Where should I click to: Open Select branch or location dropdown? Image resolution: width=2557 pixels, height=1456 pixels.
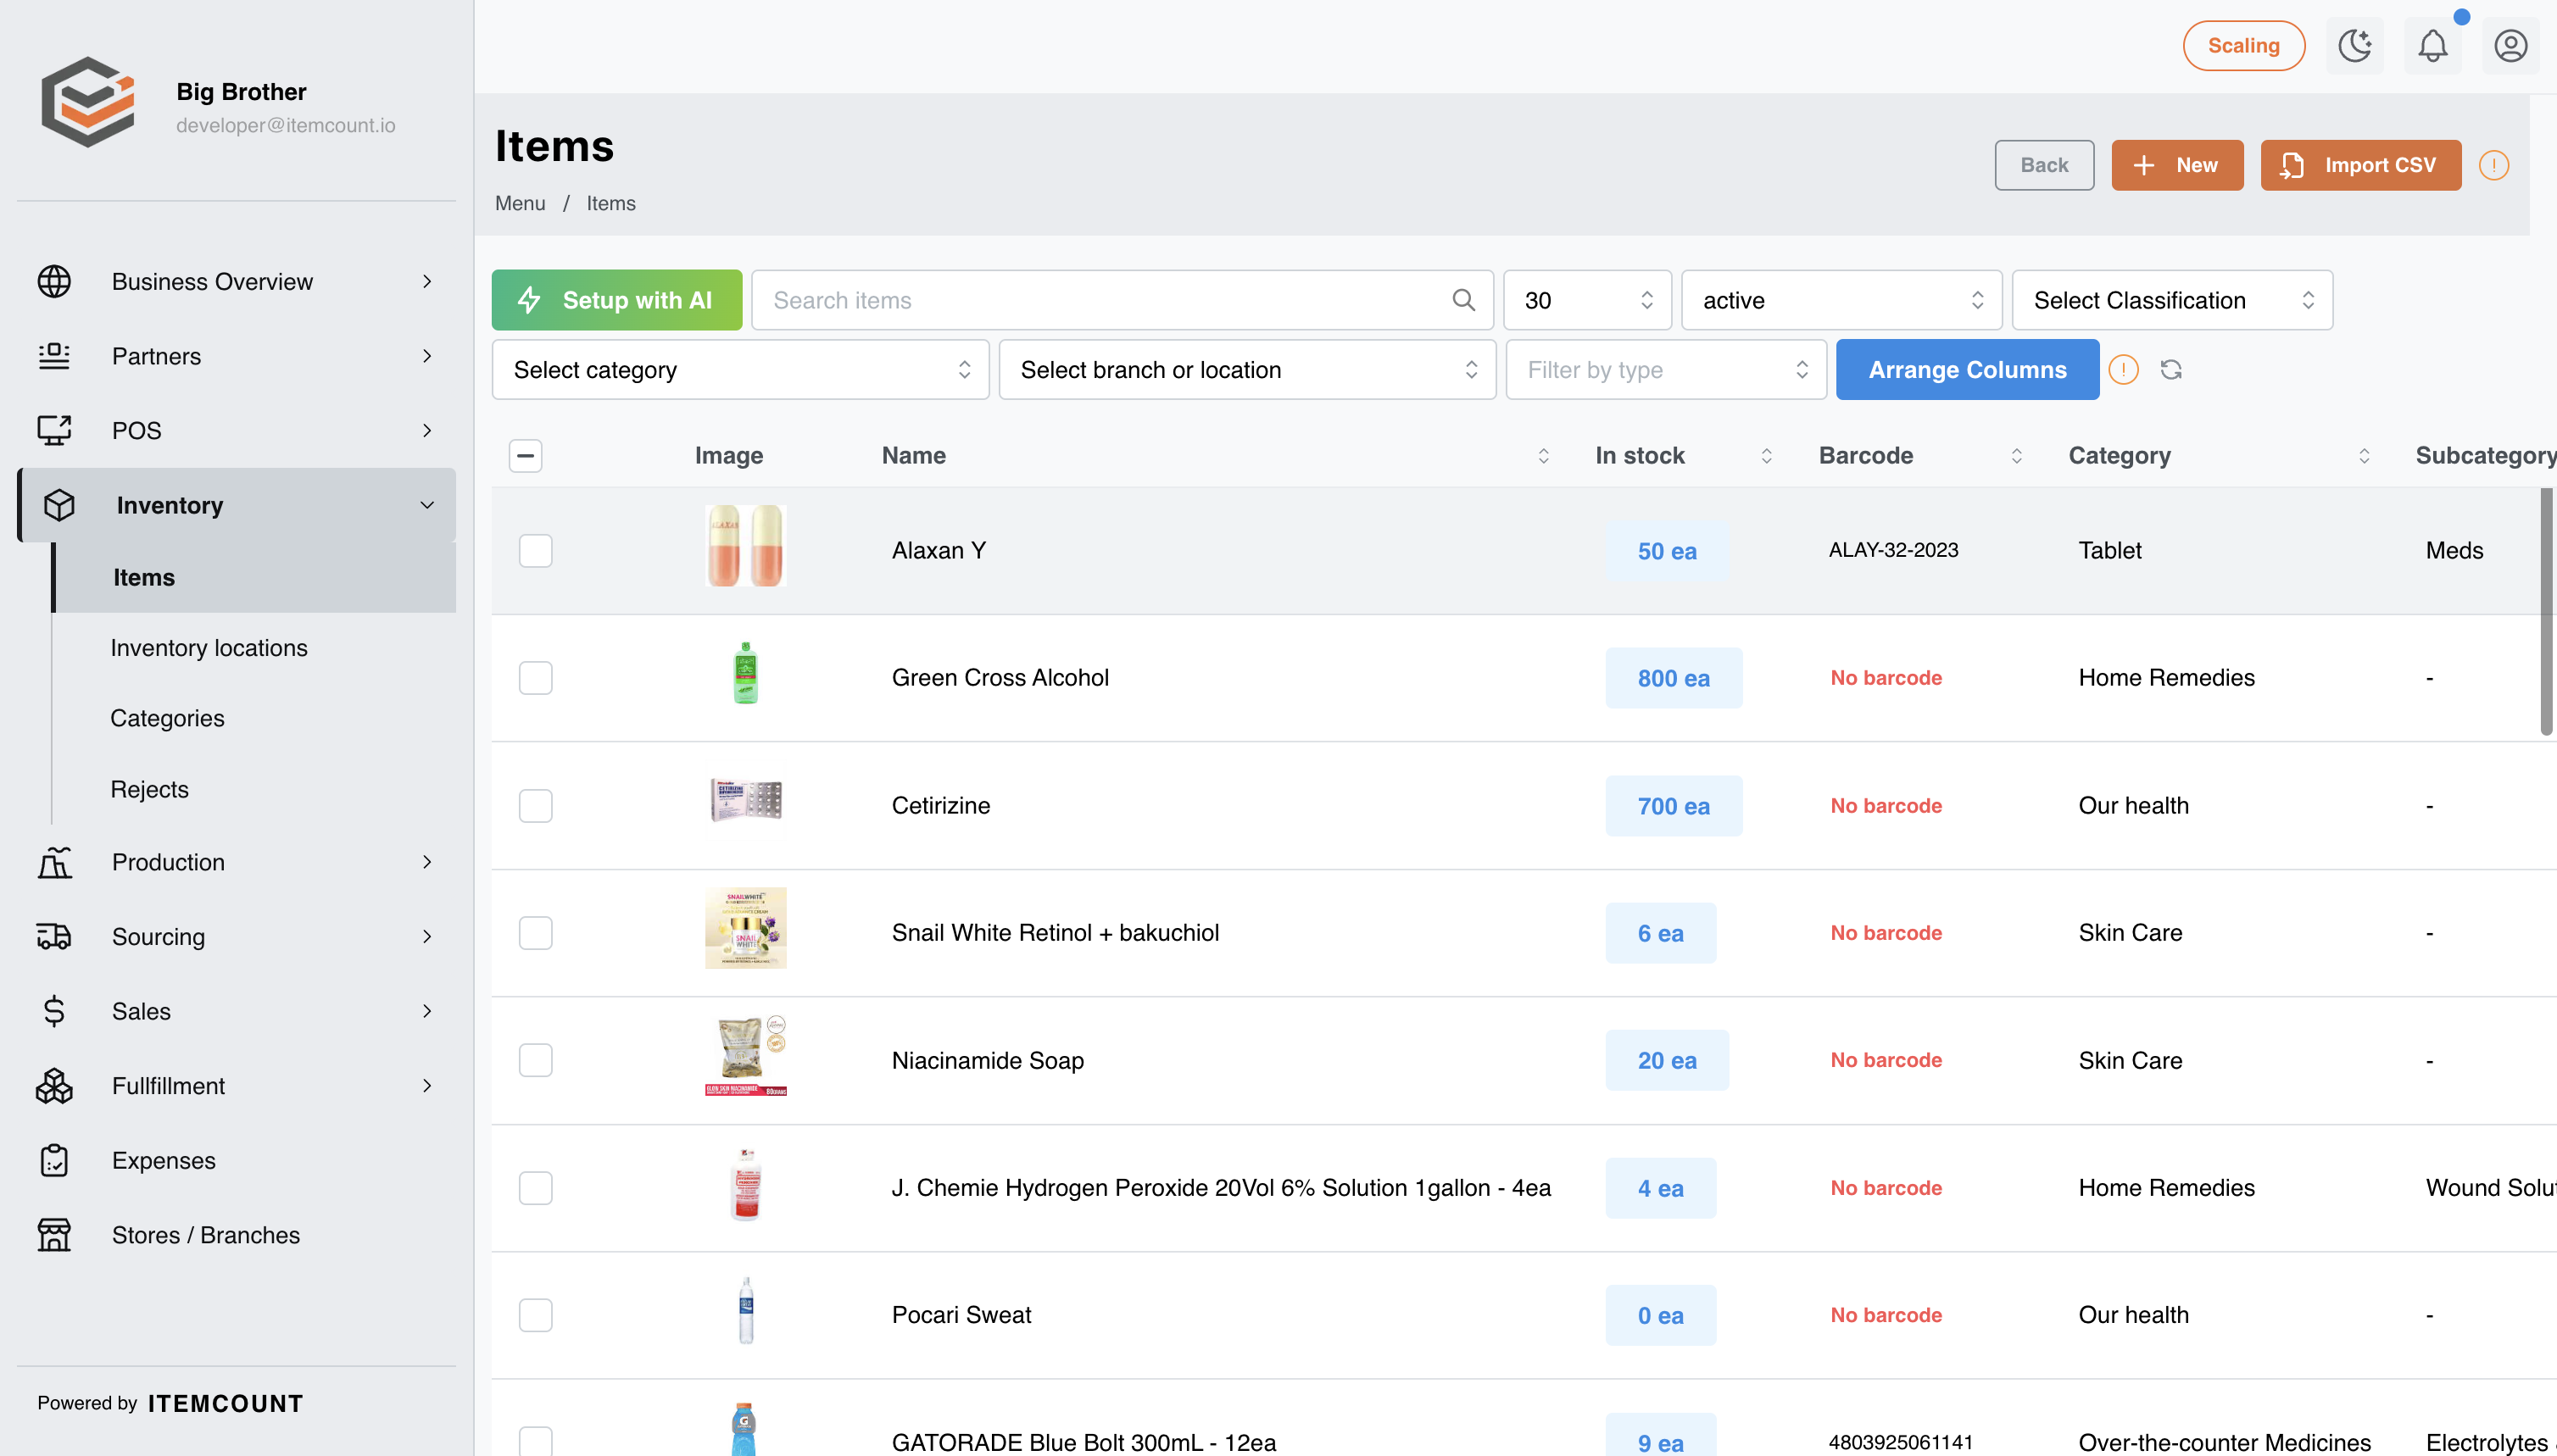[1247, 370]
